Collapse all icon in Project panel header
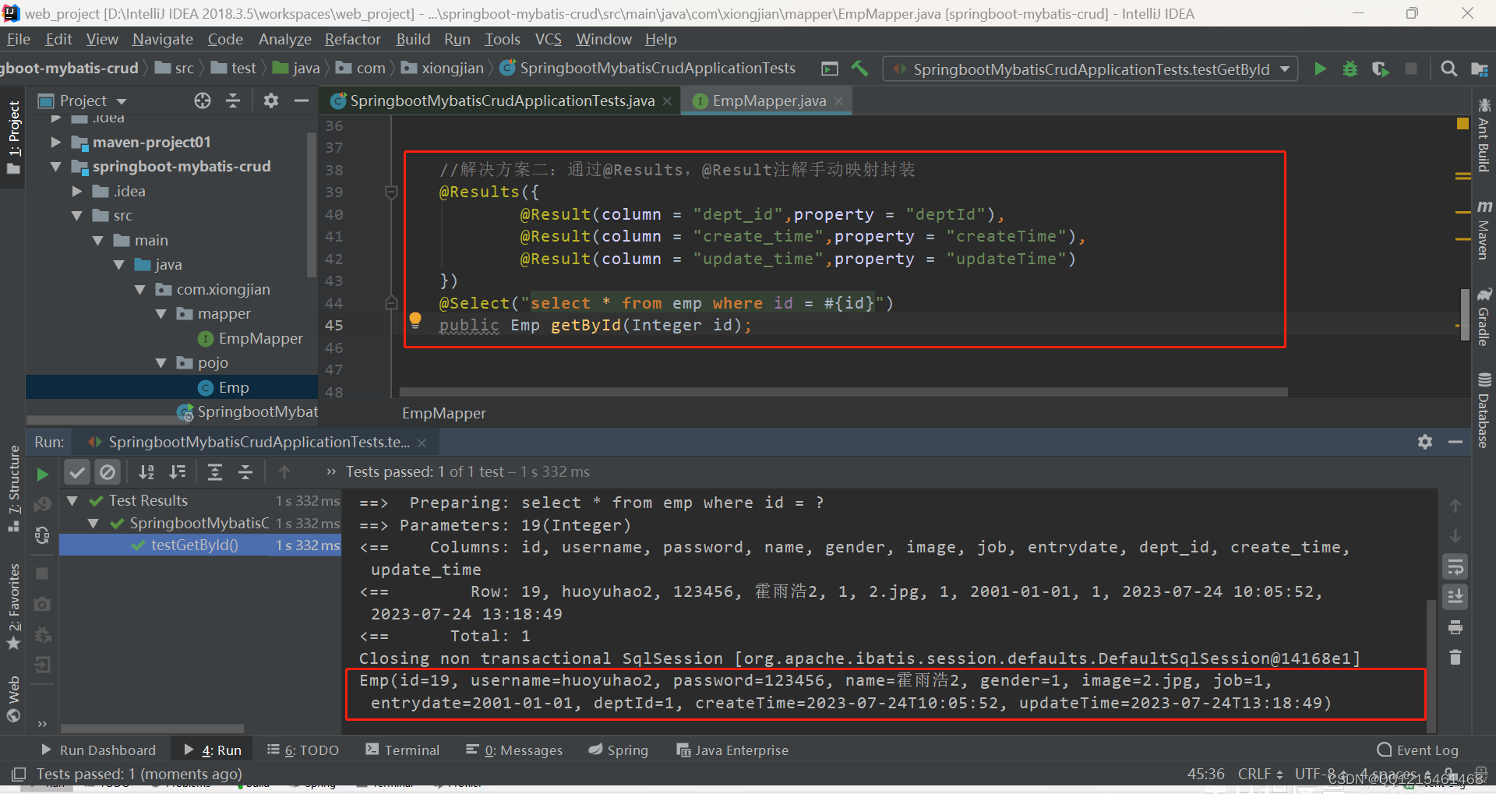This screenshot has height=794, width=1496. coord(233,101)
